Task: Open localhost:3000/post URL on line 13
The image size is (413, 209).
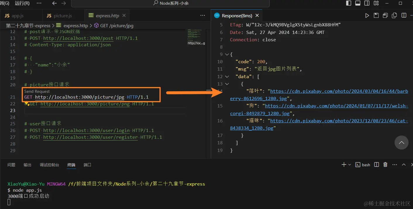Action: click(x=78, y=38)
